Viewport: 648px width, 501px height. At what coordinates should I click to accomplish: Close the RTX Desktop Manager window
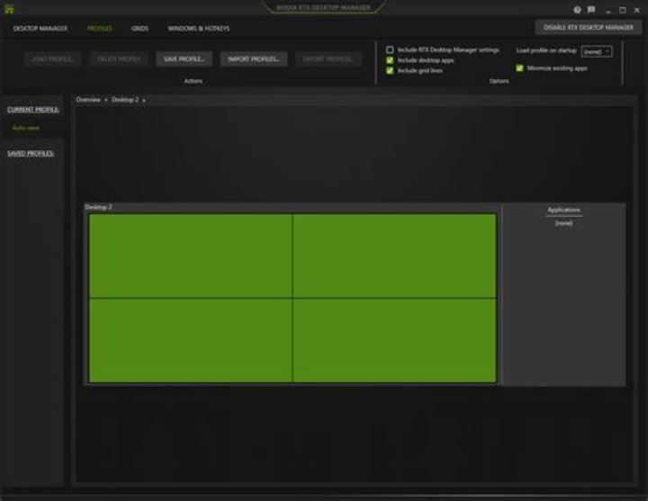(637, 10)
